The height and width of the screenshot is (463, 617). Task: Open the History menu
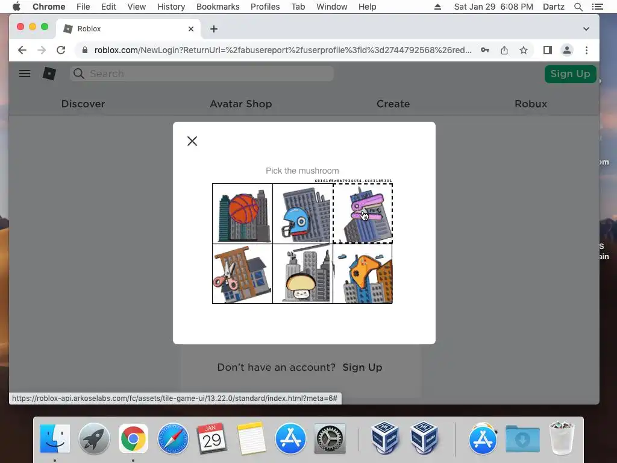click(171, 7)
